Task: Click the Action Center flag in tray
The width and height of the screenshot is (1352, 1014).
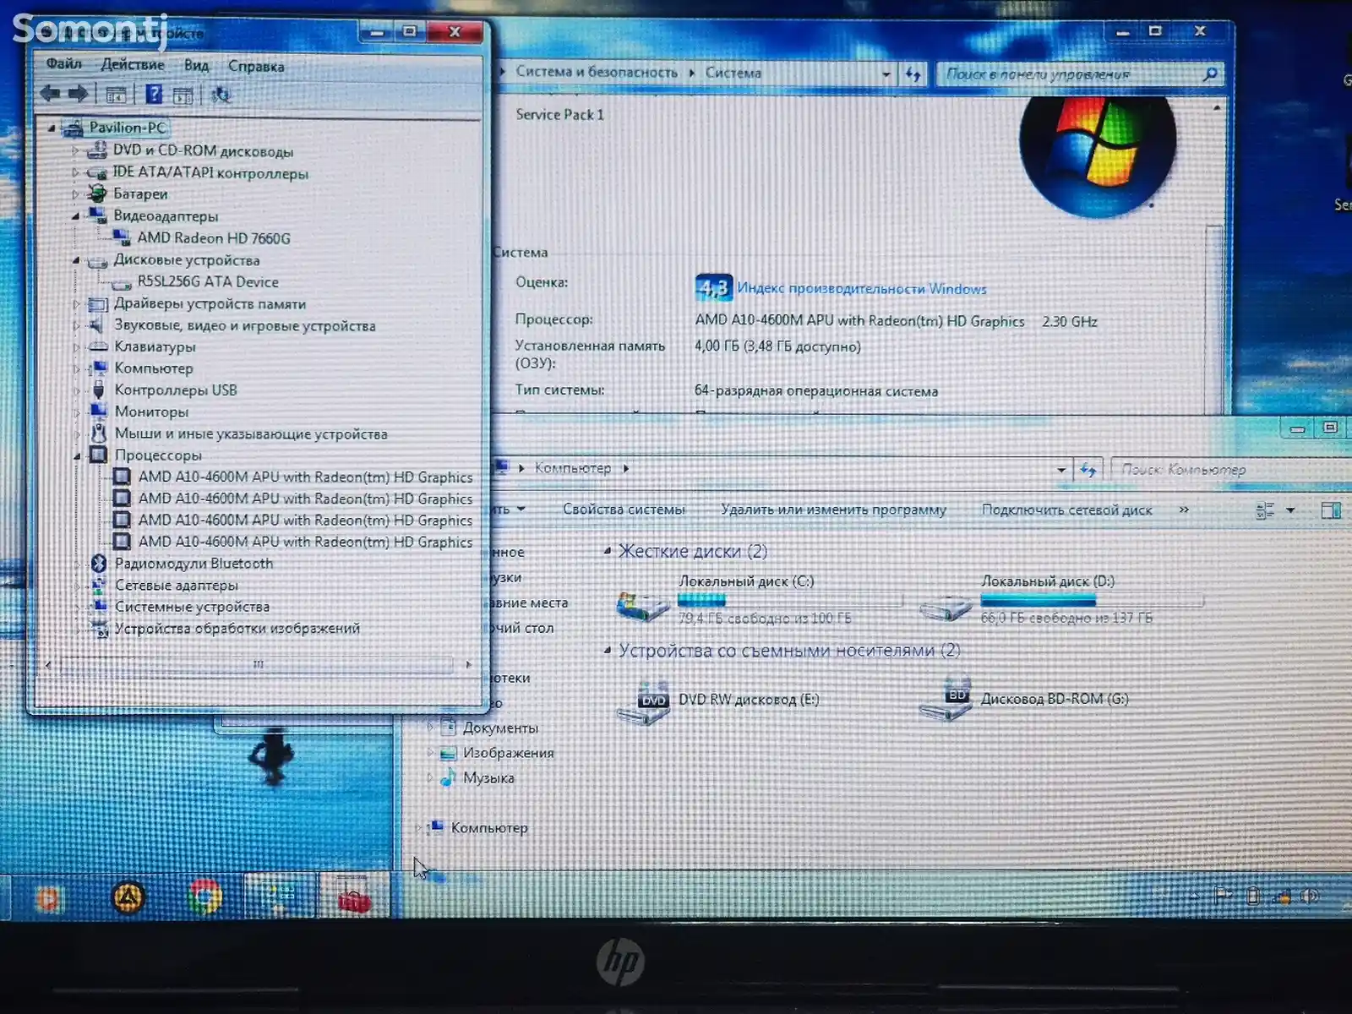Action: (1222, 896)
